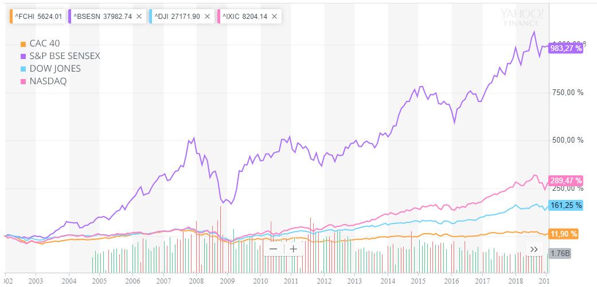Viewport: 597px width, 287px height.
Task: Click the purple S&P BSE SENSEX legend swatch
Action: tap(23, 57)
